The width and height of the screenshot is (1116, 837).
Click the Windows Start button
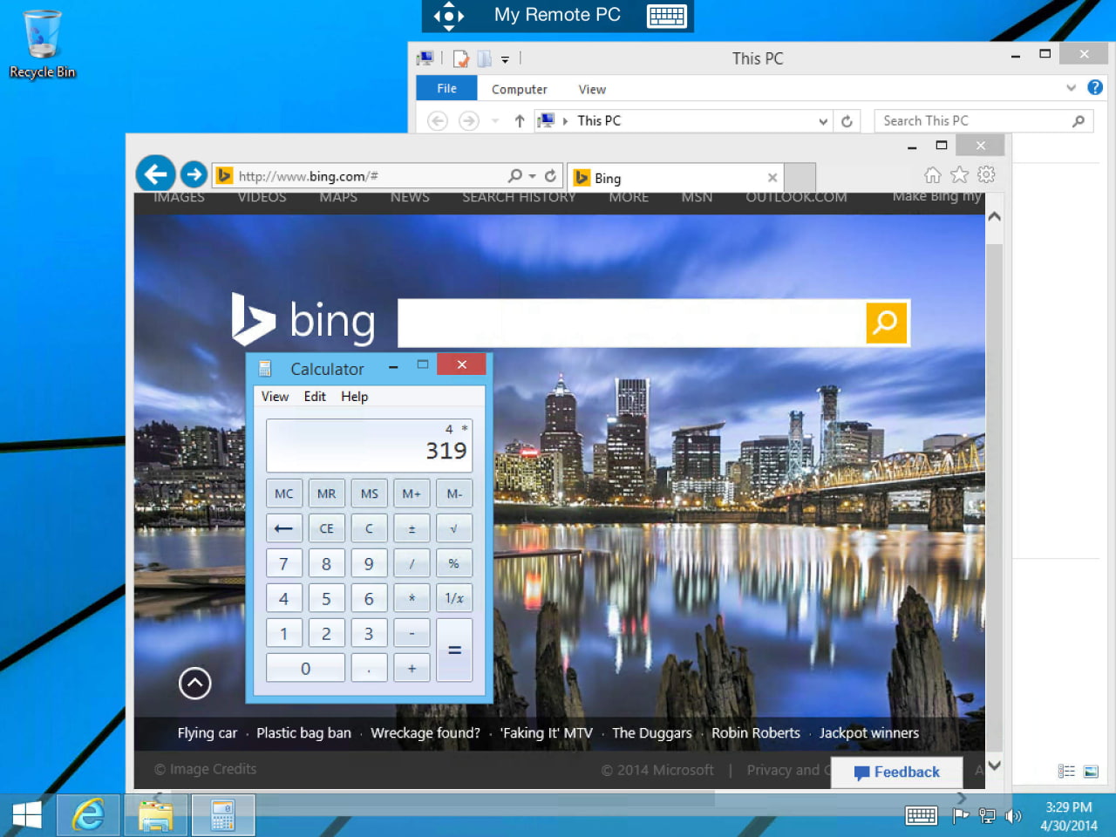pos(27,816)
